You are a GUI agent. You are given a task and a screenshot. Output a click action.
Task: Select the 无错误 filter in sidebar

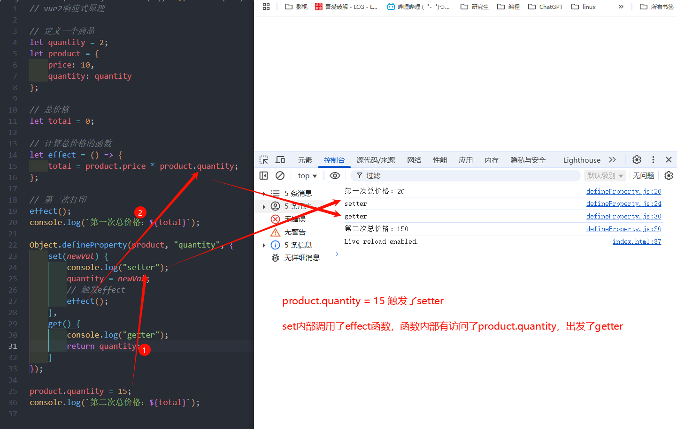tap(294, 219)
